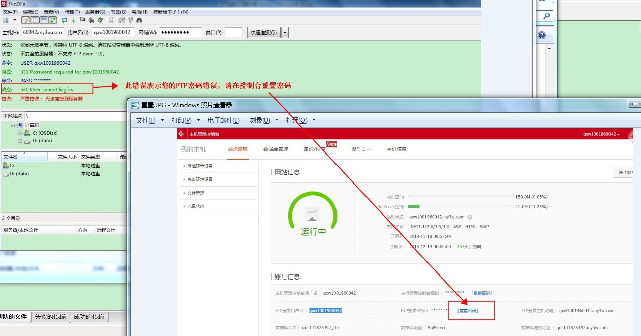Image resolution: width=641 pixels, height=336 pixels.
Task: Click the binoculars search icon in toolbar
Action: click(139, 20)
